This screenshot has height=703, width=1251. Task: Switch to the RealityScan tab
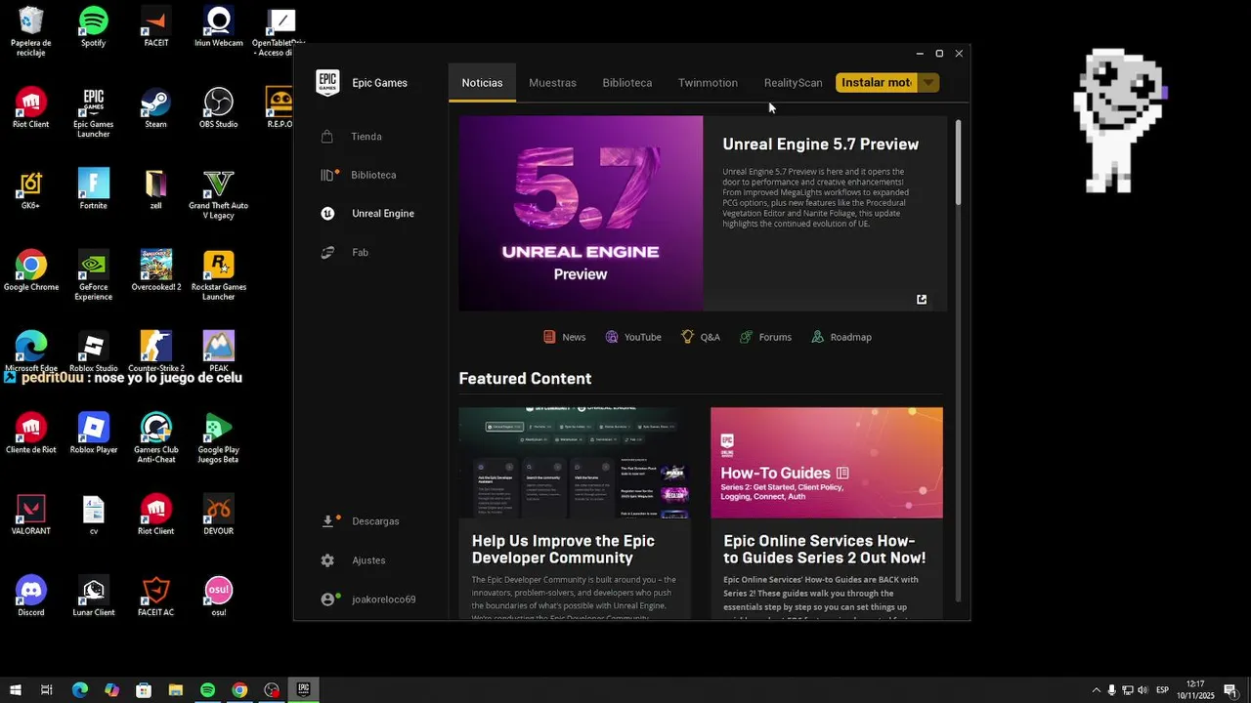point(793,83)
